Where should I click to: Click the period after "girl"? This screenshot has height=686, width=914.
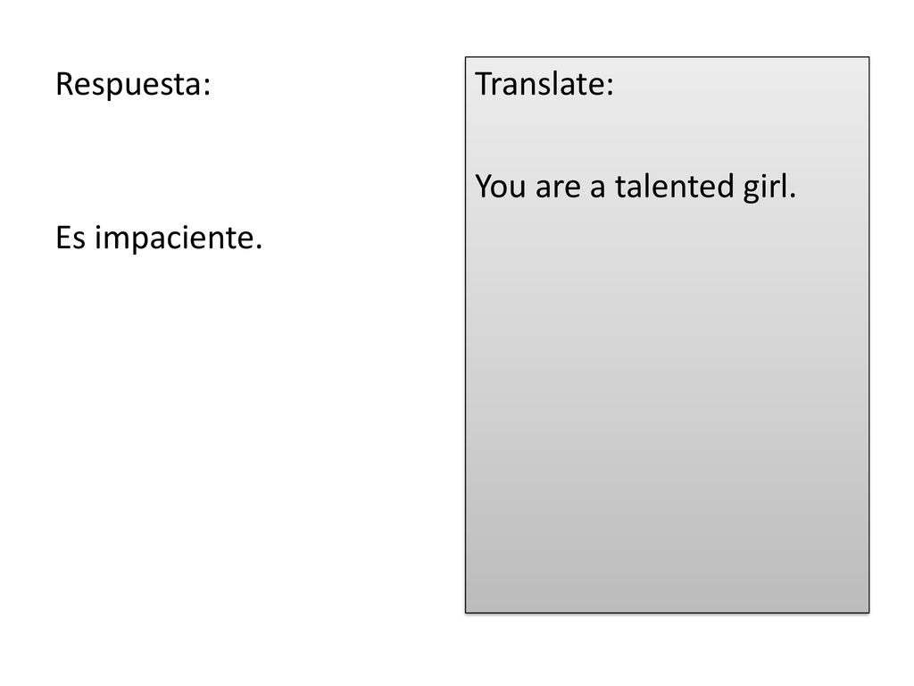pos(793,196)
